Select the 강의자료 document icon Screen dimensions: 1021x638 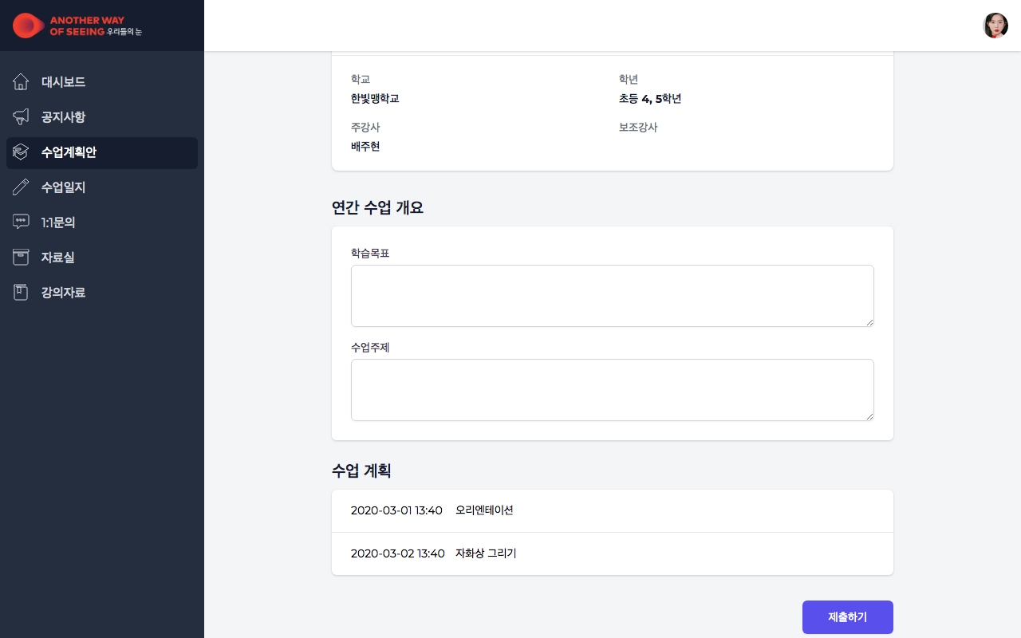(x=20, y=292)
